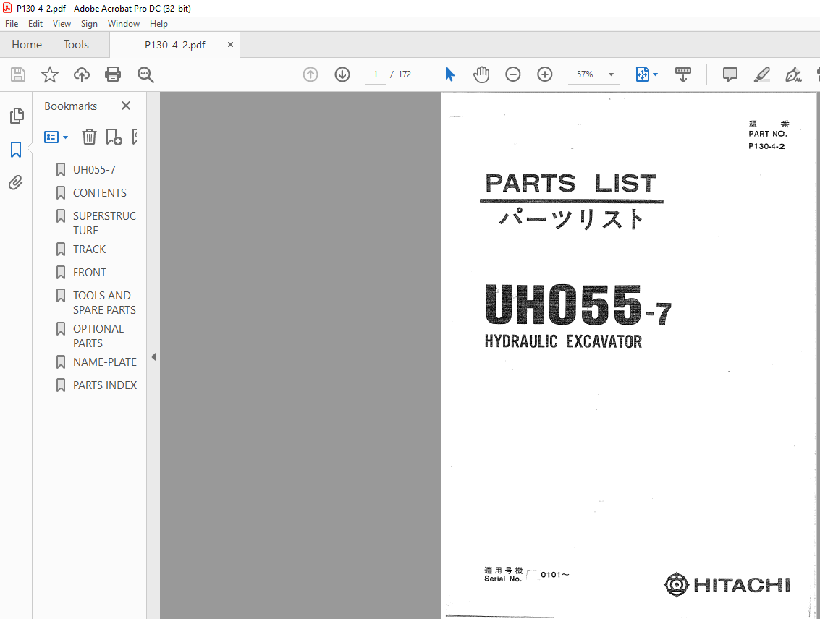Switch to the Tools tab
Screen dimensions: 820x619
coord(76,45)
